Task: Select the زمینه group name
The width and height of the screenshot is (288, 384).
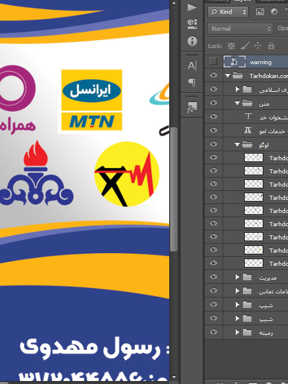Action: click(266, 333)
